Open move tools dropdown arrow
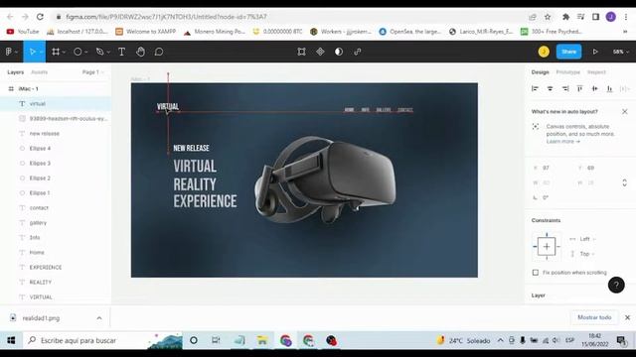The width and height of the screenshot is (636, 357). point(42,53)
